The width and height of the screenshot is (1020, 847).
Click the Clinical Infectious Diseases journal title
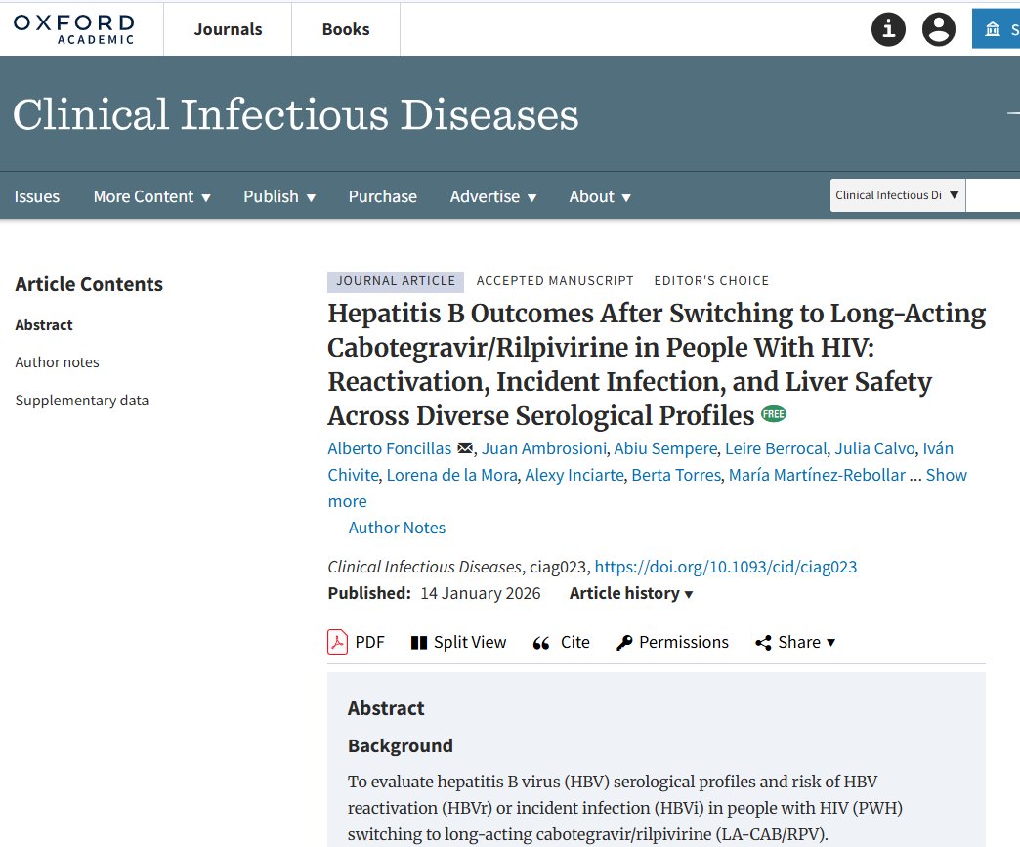click(295, 115)
